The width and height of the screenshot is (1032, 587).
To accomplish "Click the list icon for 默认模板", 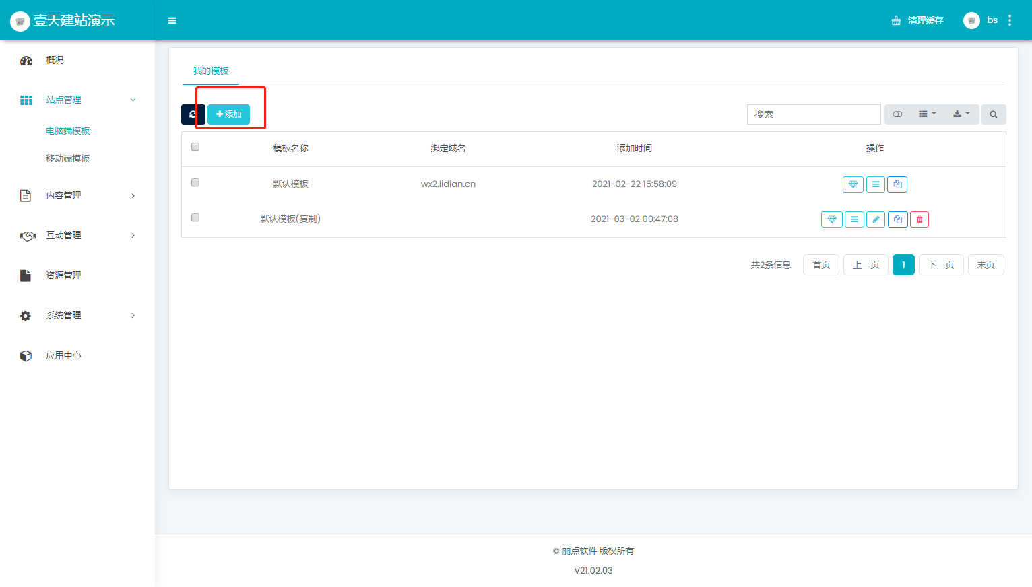I will (876, 184).
